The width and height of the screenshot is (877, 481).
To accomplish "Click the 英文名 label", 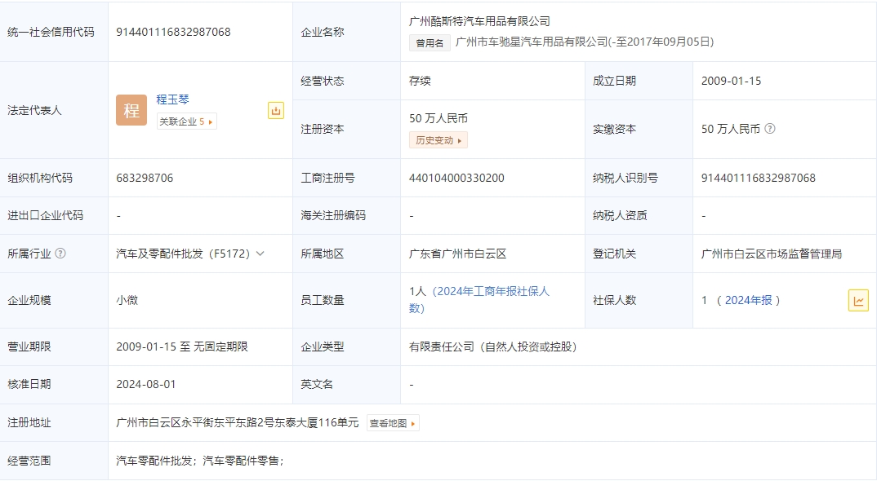I will pyautogui.click(x=317, y=384).
